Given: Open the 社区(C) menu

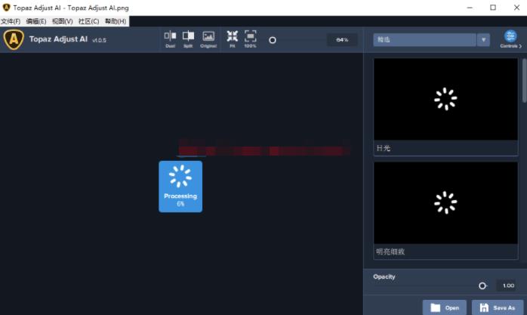Looking at the screenshot, I should pyautogui.click(x=89, y=21).
